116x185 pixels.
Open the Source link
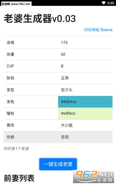tap(106, 30)
